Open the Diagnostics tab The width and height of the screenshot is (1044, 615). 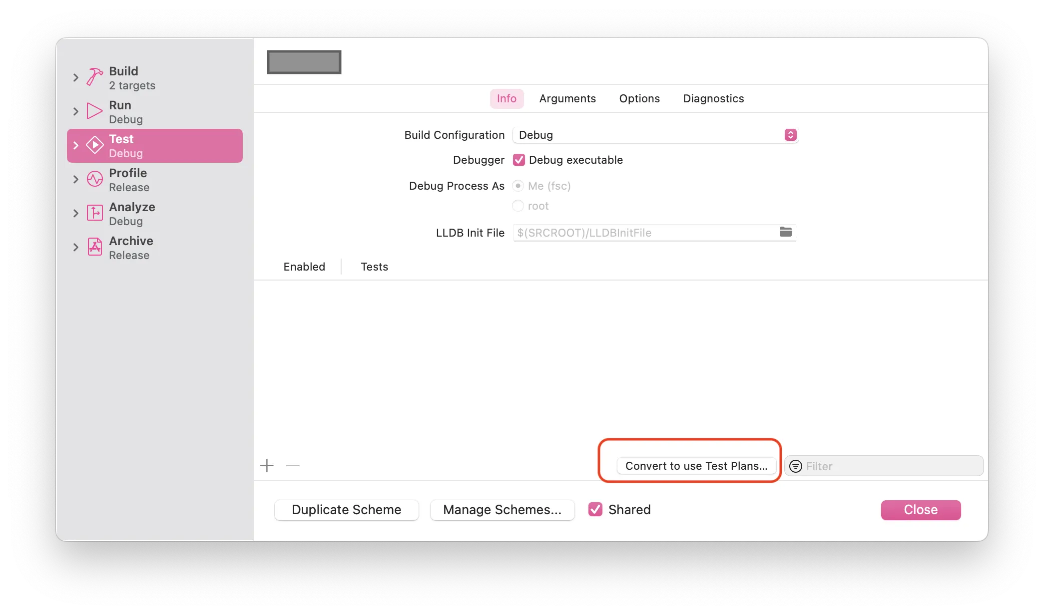(x=713, y=98)
